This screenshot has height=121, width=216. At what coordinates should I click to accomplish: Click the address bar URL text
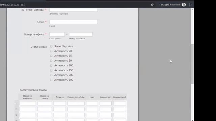(x=12, y=5)
